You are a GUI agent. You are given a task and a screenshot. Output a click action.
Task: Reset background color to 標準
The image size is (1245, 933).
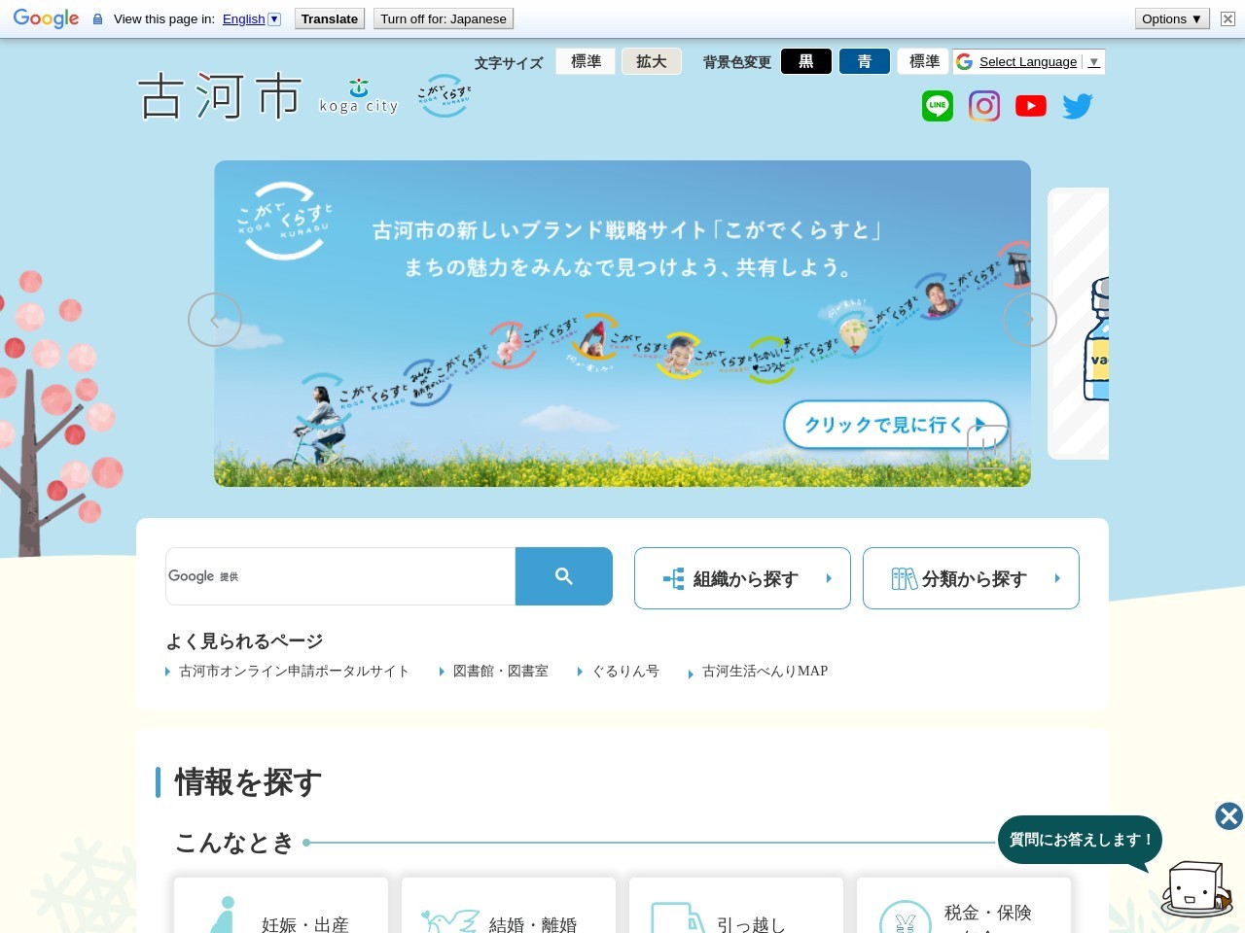923,61
